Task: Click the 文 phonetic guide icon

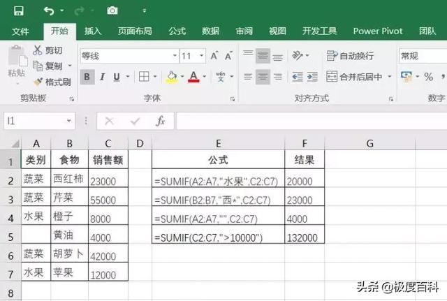Action: [x=221, y=77]
